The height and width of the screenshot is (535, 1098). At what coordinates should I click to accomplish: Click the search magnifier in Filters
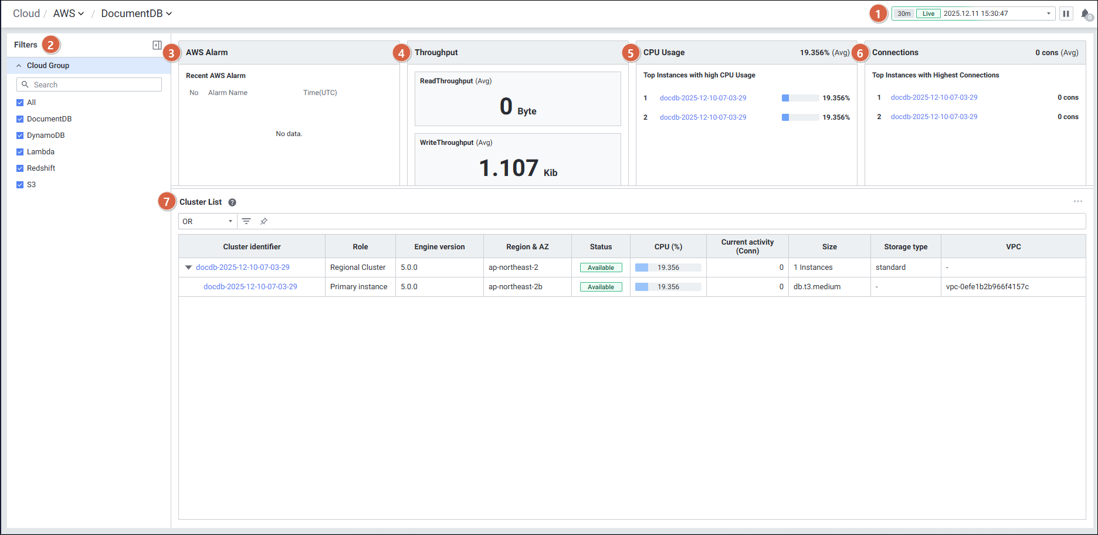click(25, 84)
